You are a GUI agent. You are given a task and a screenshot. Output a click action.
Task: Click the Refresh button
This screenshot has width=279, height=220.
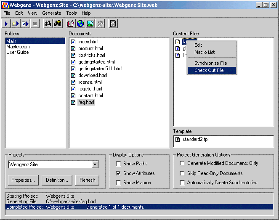[x=88, y=180]
